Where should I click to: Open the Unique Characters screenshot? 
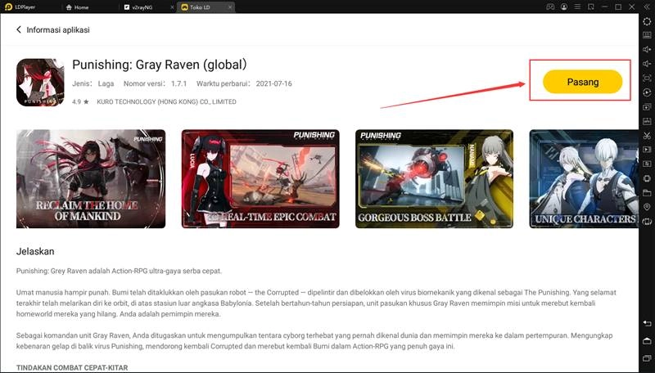click(x=584, y=178)
